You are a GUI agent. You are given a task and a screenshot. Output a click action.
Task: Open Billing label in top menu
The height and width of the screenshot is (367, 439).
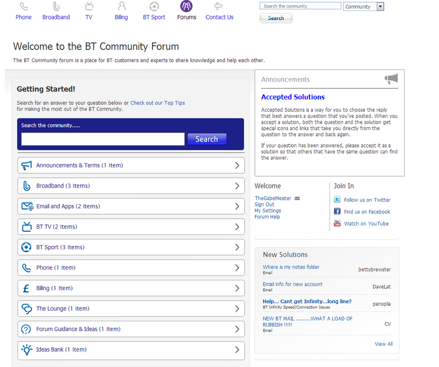[121, 17]
